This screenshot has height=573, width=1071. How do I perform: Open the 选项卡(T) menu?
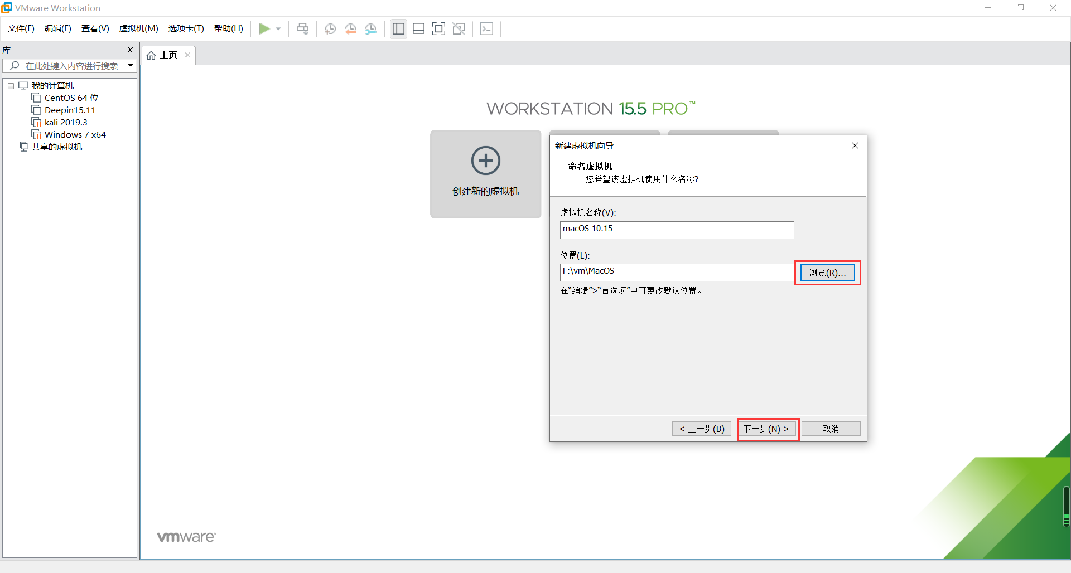(x=186, y=28)
